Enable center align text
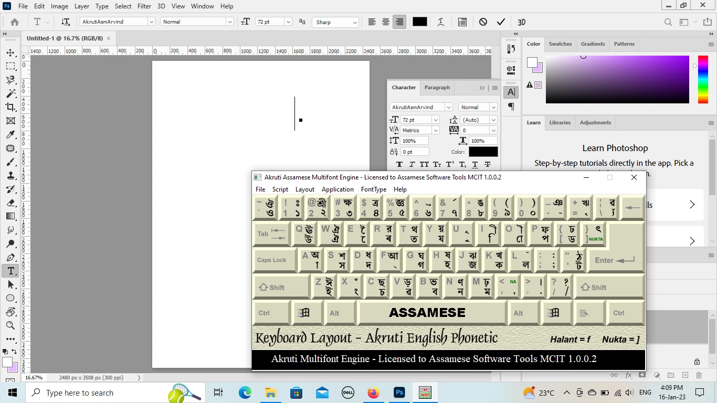This screenshot has height=403, width=717. pyautogui.click(x=386, y=22)
